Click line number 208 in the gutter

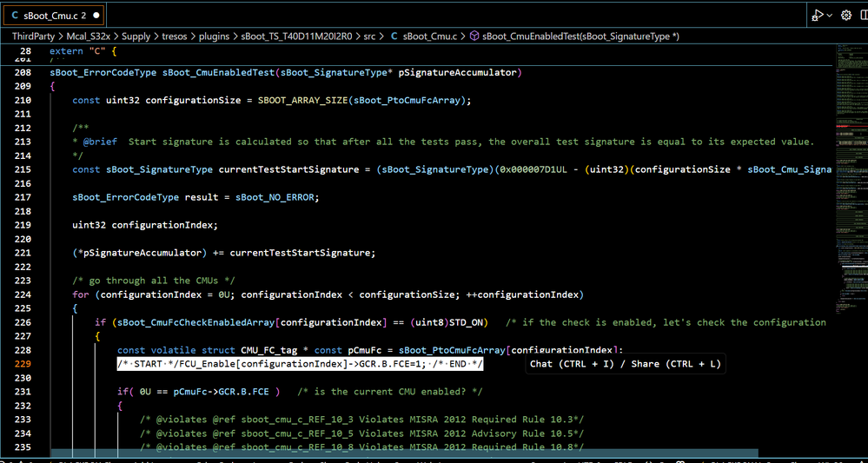[23, 72]
